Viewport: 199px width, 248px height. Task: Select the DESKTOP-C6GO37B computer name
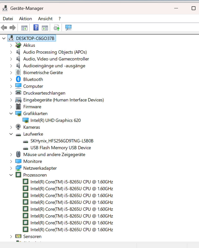click(x=35, y=38)
